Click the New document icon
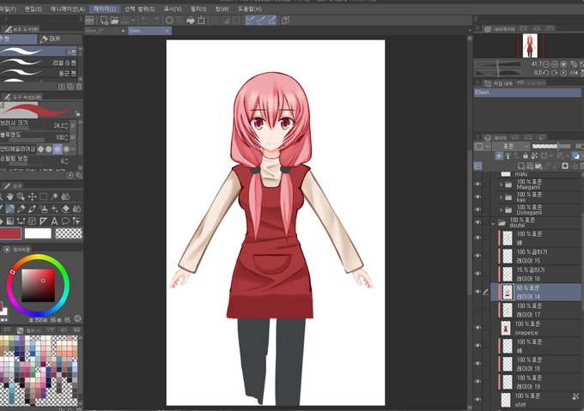This screenshot has height=411, width=584. (x=104, y=21)
